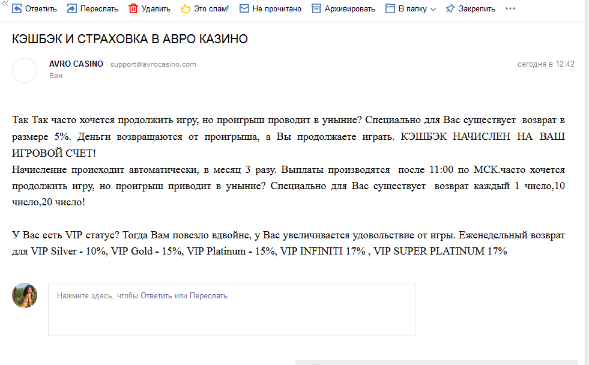This screenshot has height=365, width=589.
Task: Mark message with 'Не прочитано'
Action: pos(277,9)
